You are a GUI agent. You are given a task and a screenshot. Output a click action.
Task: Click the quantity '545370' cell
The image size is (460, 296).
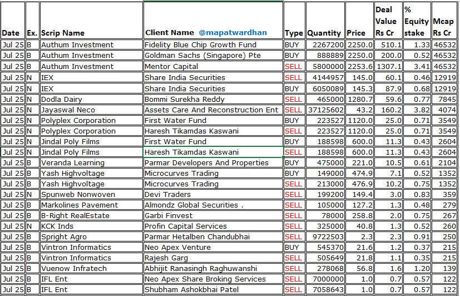325,247
